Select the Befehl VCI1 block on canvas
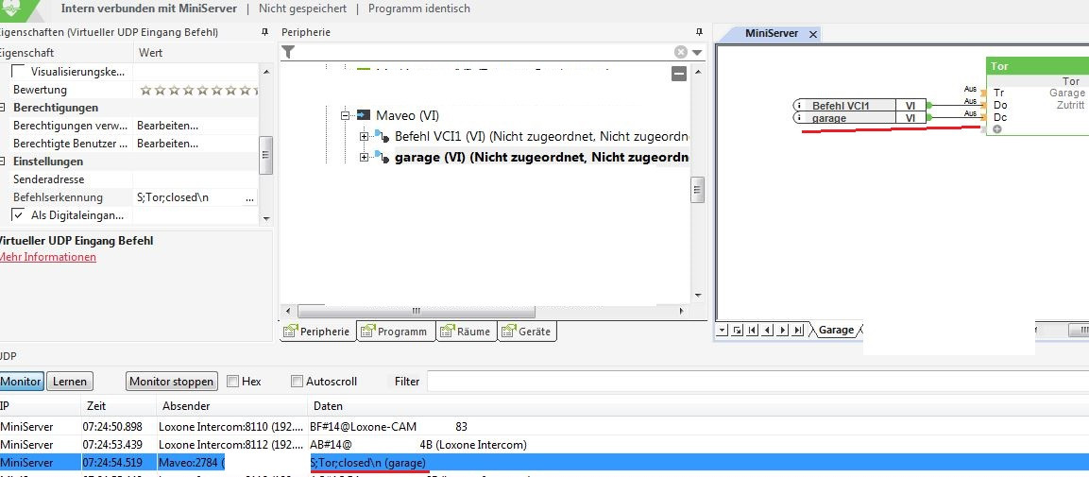 (x=859, y=106)
